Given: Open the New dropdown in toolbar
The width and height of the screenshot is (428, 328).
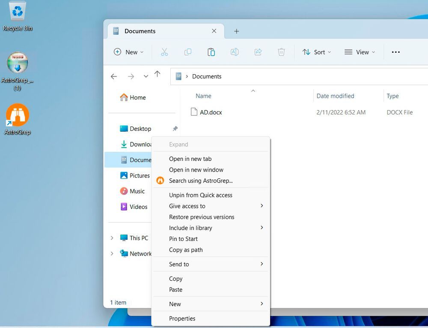Looking at the screenshot, I should point(128,52).
